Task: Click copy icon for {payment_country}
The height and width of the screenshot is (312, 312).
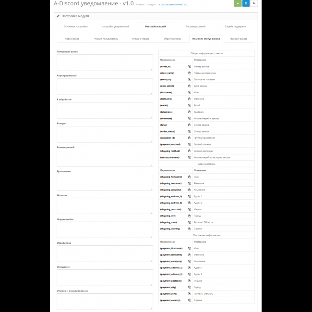Action: coord(189,300)
